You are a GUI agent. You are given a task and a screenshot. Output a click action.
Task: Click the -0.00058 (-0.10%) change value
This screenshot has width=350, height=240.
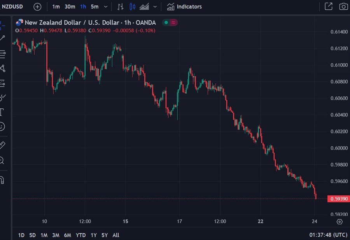tap(134, 31)
